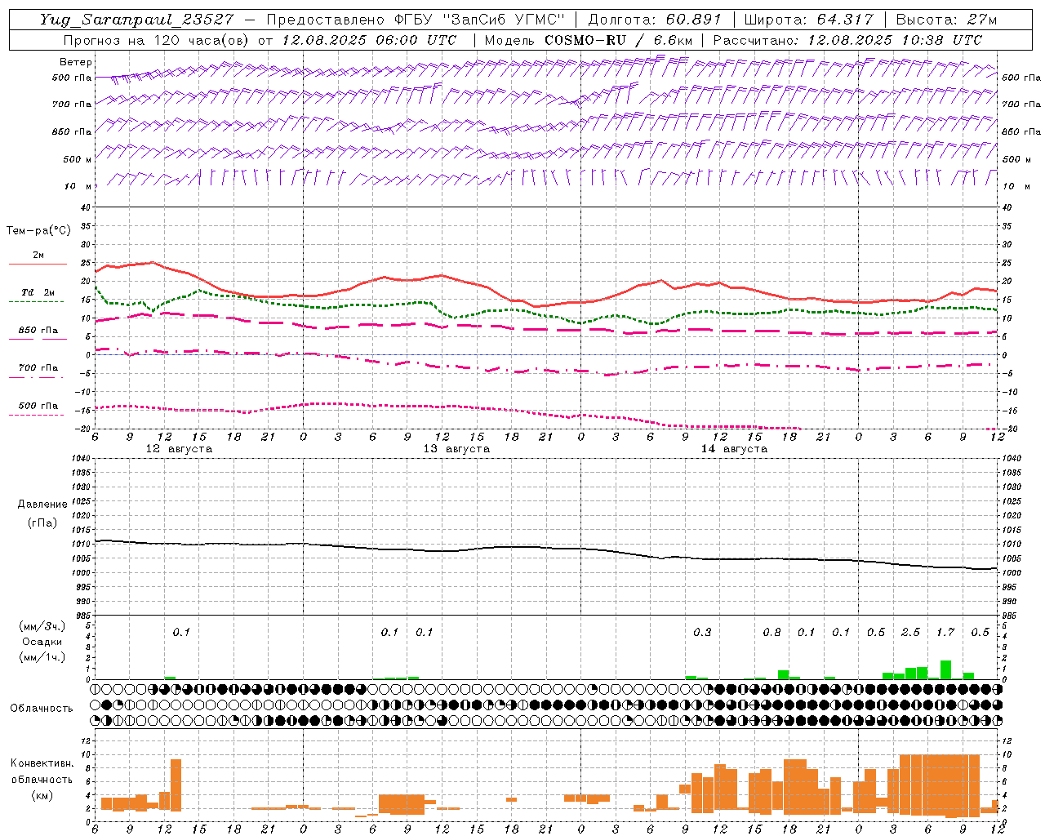Viewport: 1045px width, 836px height.
Task: Click the (мм/3ч.) precipitation unit label
Action: (x=42, y=626)
